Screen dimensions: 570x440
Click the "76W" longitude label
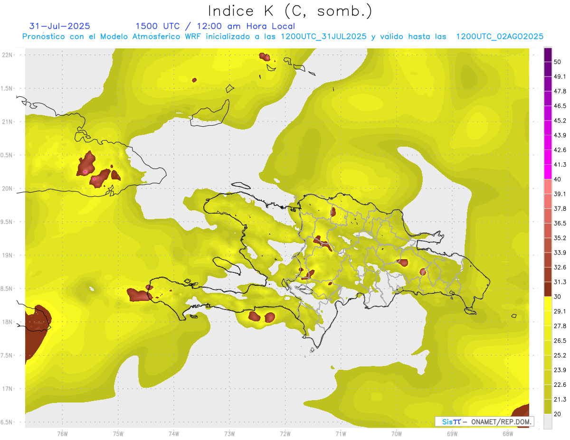62,433
